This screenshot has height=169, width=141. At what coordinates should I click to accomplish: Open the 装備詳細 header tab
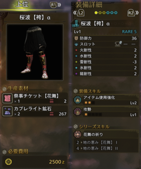(89, 5)
